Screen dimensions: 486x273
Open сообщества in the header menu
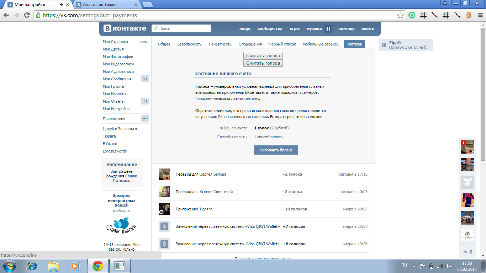point(270,28)
